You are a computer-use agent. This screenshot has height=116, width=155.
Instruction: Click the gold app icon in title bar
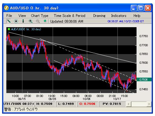pyautogui.click(x=6, y=8)
